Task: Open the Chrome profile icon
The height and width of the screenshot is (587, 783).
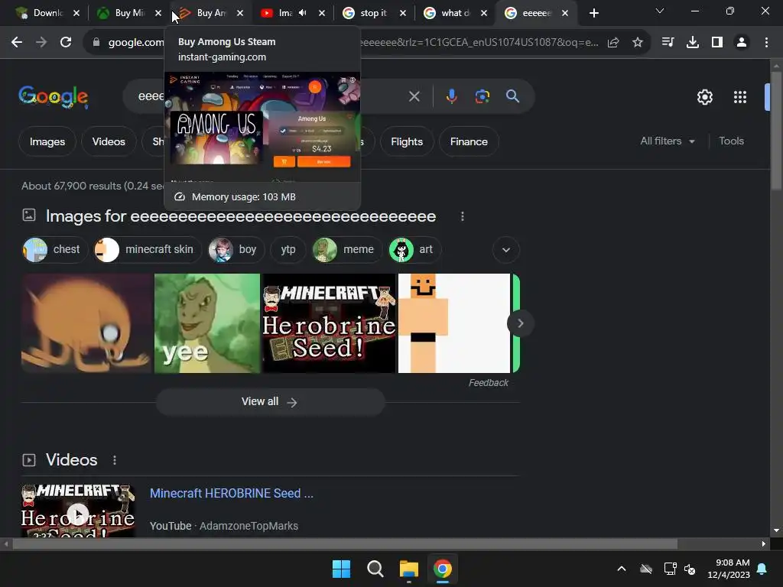Action: tap(742, 43)
